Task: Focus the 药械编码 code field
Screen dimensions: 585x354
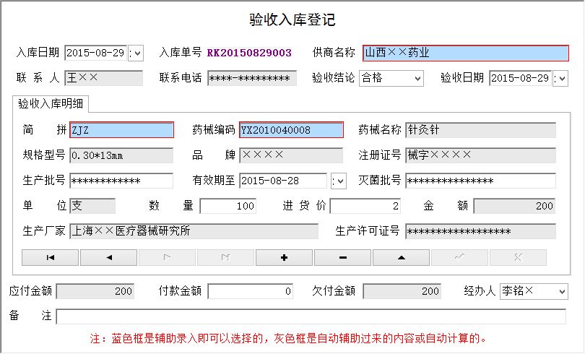Action: click(291, 130)
